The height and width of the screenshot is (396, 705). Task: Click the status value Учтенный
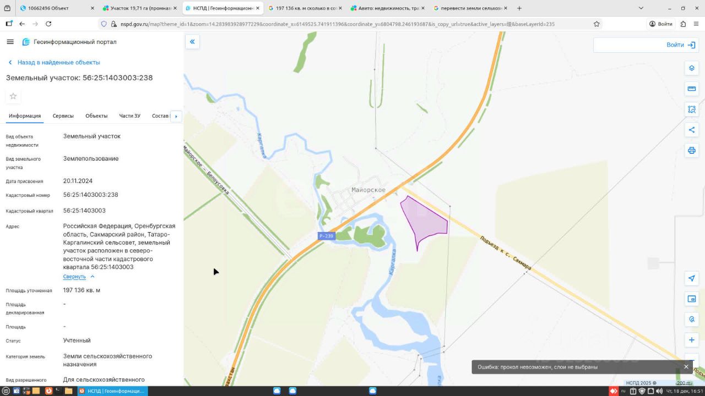[77, 340]
